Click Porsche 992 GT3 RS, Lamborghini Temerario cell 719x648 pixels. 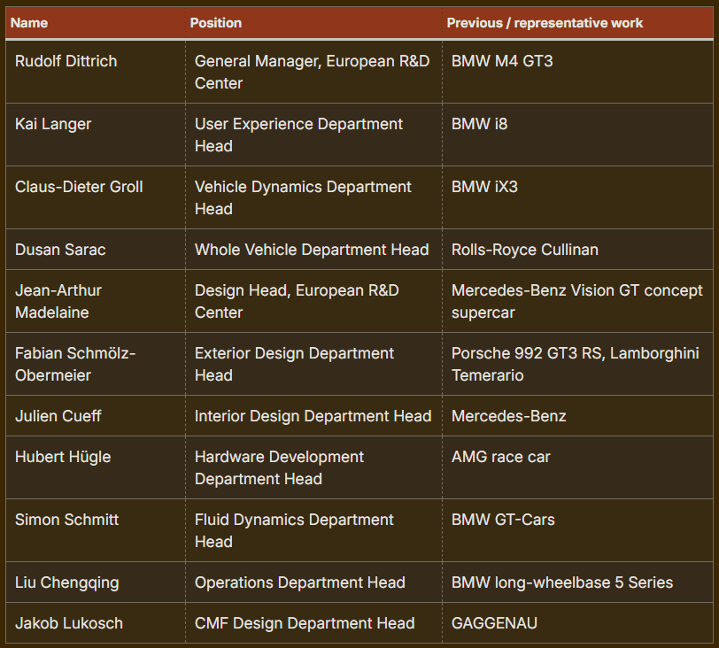pos(577,364)
